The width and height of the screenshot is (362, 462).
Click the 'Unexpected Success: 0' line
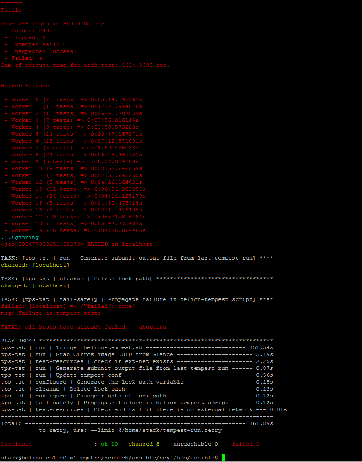pos(44,51)
